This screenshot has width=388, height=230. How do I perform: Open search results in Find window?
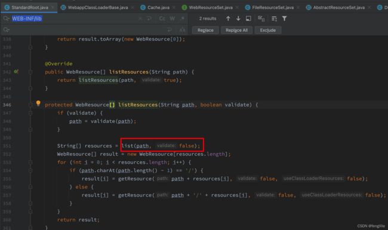point(248,19)
